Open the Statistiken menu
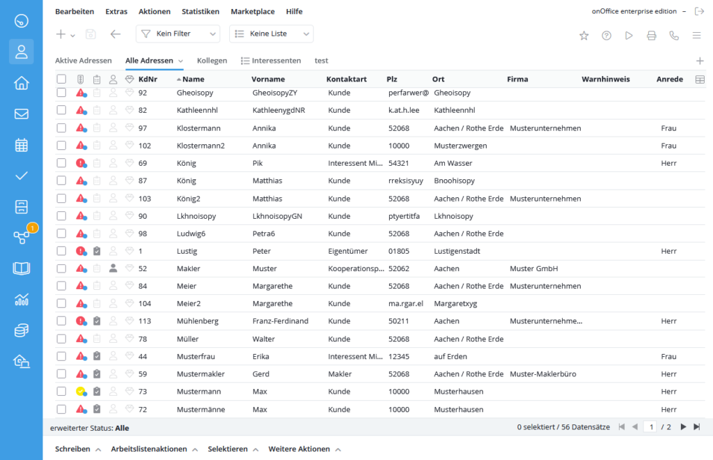The width and height of the screenshot is (713, 460). click(x=200, y=12)
